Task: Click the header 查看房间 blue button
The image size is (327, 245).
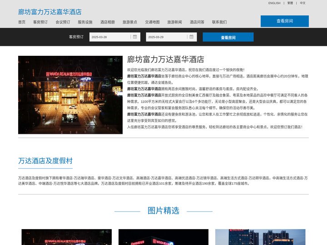Action: click(285, 21)
